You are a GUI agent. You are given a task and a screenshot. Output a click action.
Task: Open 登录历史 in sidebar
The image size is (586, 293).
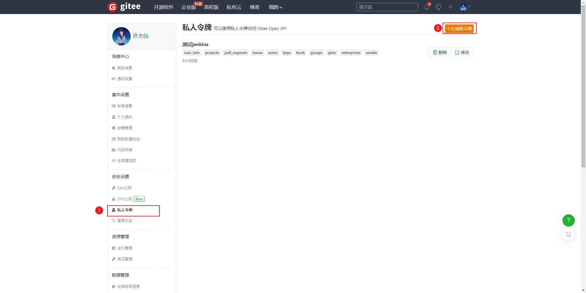click(122, 220)
